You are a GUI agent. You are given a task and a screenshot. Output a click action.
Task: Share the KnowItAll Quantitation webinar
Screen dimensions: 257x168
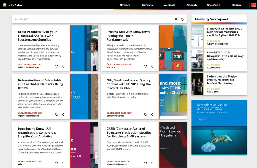[63, 163]
